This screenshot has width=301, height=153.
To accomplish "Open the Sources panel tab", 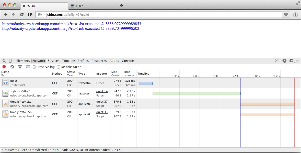I will click(x=53, y=61).
